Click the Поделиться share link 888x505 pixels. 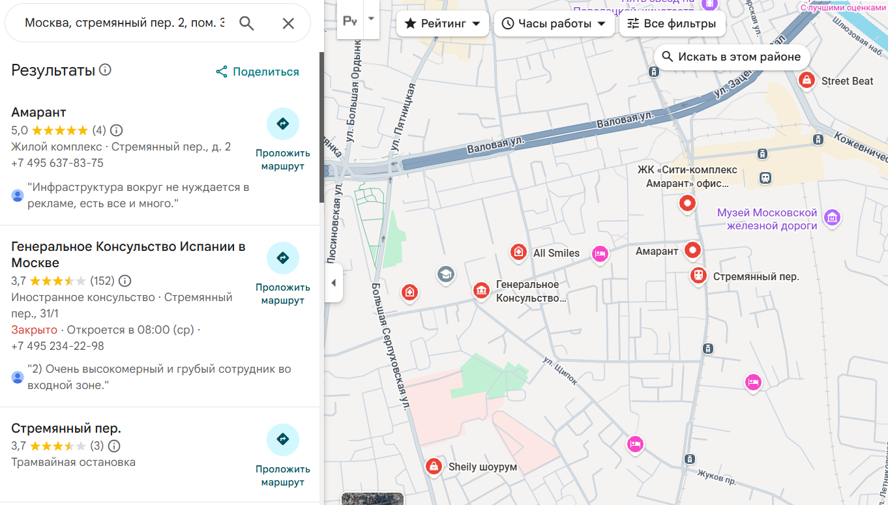[x=258, y=72]
